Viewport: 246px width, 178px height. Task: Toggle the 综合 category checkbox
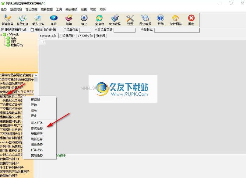[8, 38]
